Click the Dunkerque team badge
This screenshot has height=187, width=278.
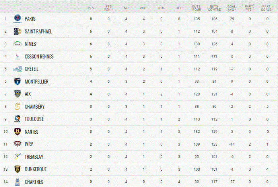17,169
